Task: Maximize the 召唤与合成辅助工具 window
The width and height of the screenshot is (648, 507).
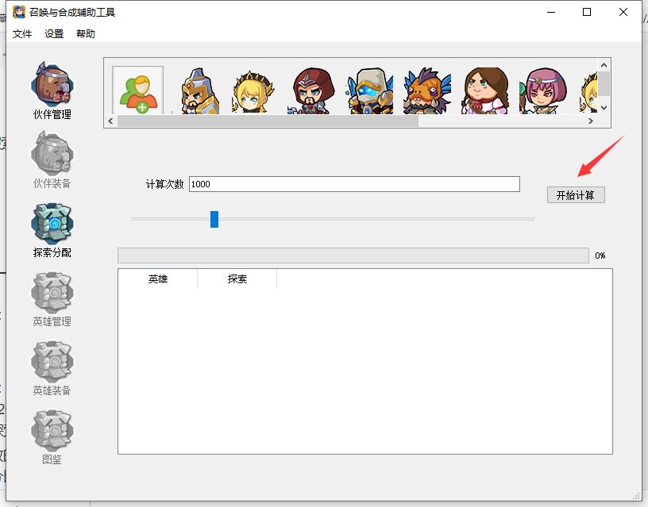Action: click(x=586, y=12)
